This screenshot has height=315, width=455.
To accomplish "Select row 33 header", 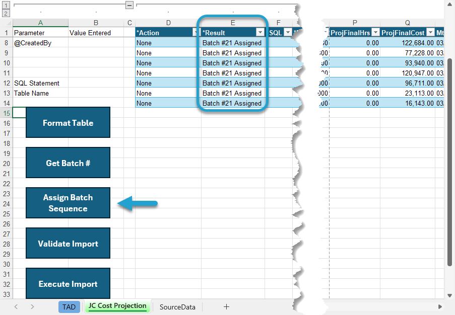I will (7, 294).
